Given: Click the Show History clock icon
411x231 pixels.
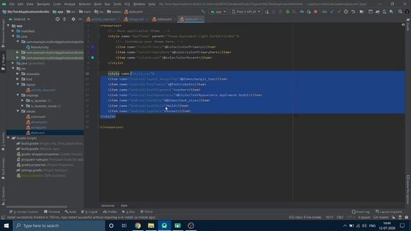Looking at the screenshot, I should 346,12.
